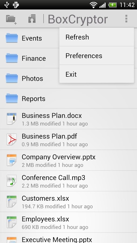Open the Events folder
The height and width of the screenshot is (243, 137).
[x=30, y=38]
